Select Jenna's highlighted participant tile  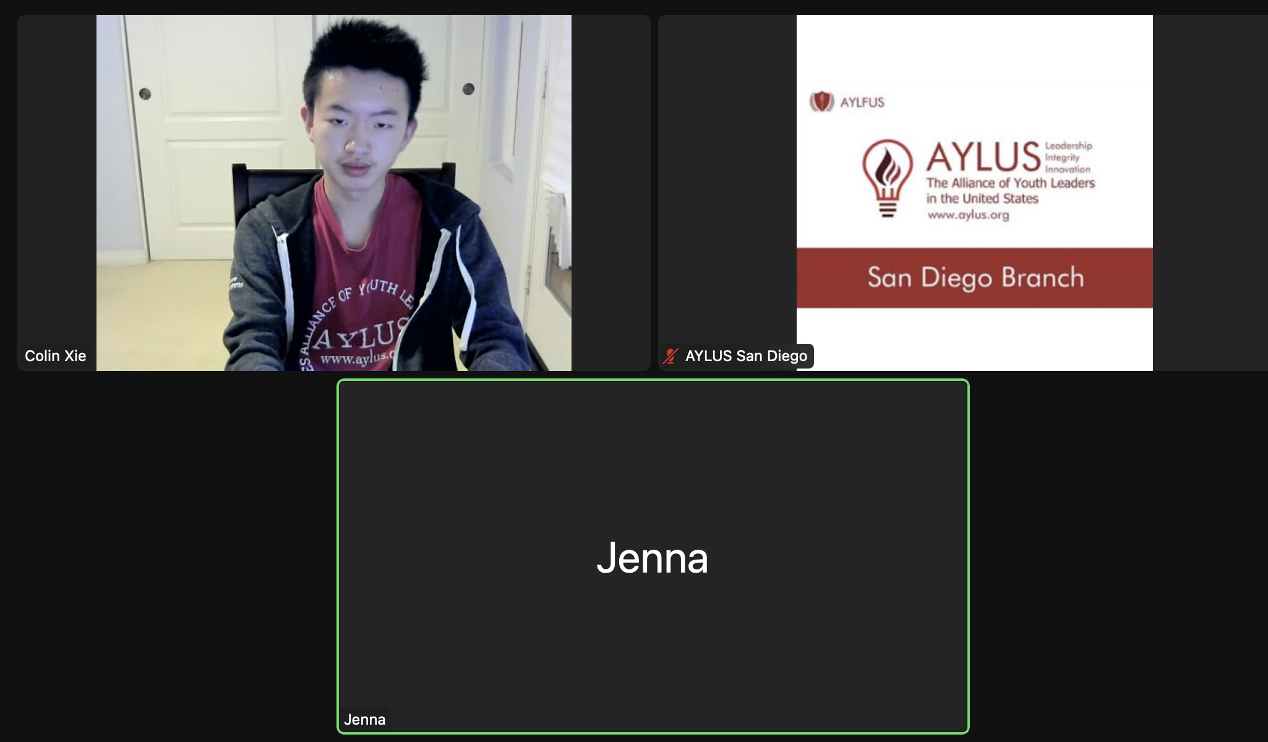tap(653, 556)
